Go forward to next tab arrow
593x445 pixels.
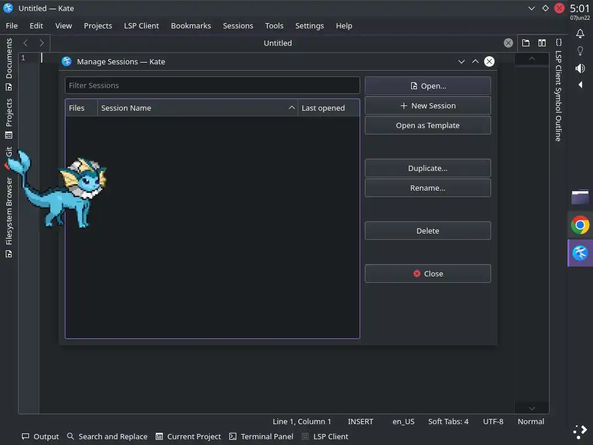[x=42, y=43]
